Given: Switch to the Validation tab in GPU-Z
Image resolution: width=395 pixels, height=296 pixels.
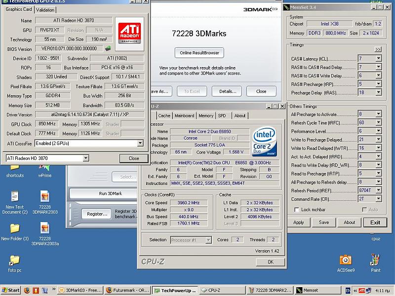Looking at the screenshot, I should 45,10.
